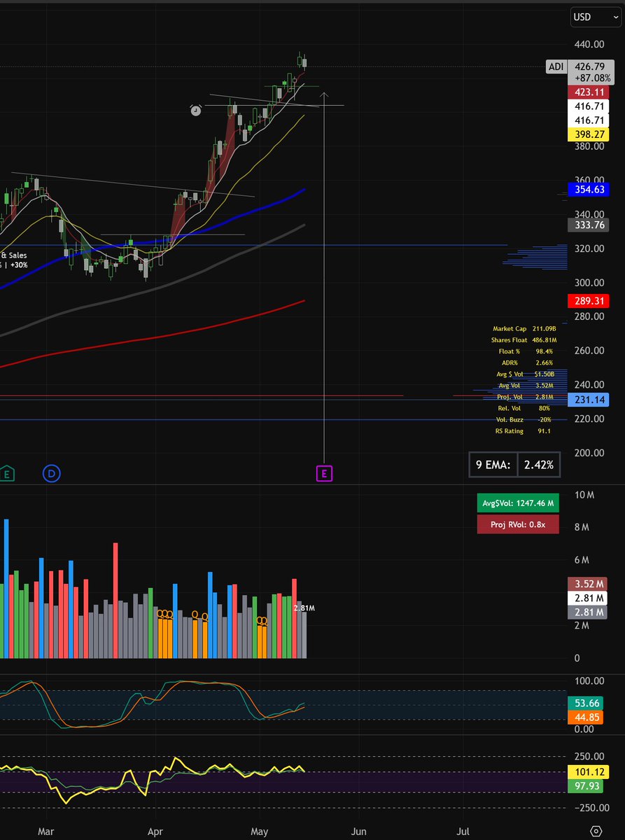This screenshot has height=840, width=625.
Task: Click the alarm clock alert icon on chart
Action: tap(196, 111)
